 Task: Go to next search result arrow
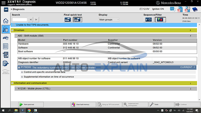pos(36,20)
